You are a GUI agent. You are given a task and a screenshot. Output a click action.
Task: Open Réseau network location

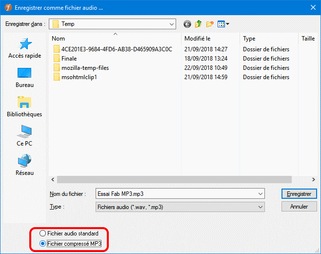coord(25,165)
